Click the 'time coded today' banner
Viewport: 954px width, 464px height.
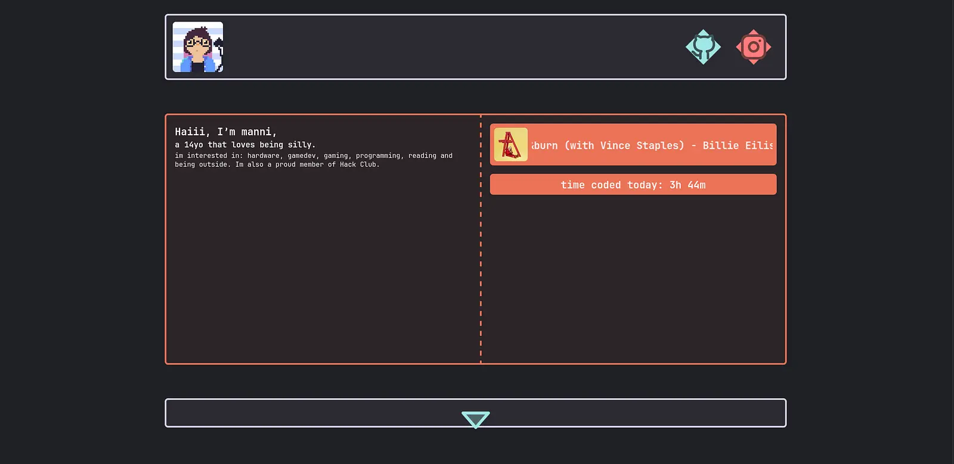pos(633,185)
